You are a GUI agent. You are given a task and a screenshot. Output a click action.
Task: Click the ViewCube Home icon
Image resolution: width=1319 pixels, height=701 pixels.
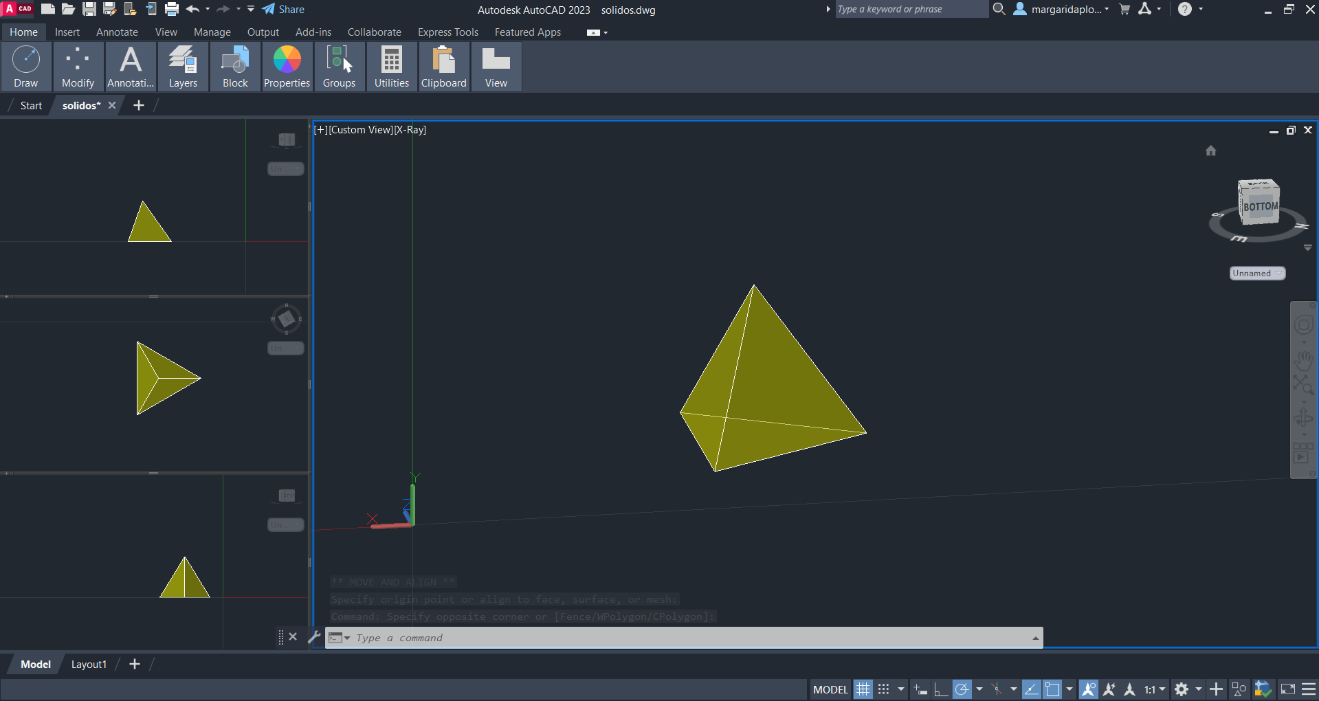click(1210, 151)
